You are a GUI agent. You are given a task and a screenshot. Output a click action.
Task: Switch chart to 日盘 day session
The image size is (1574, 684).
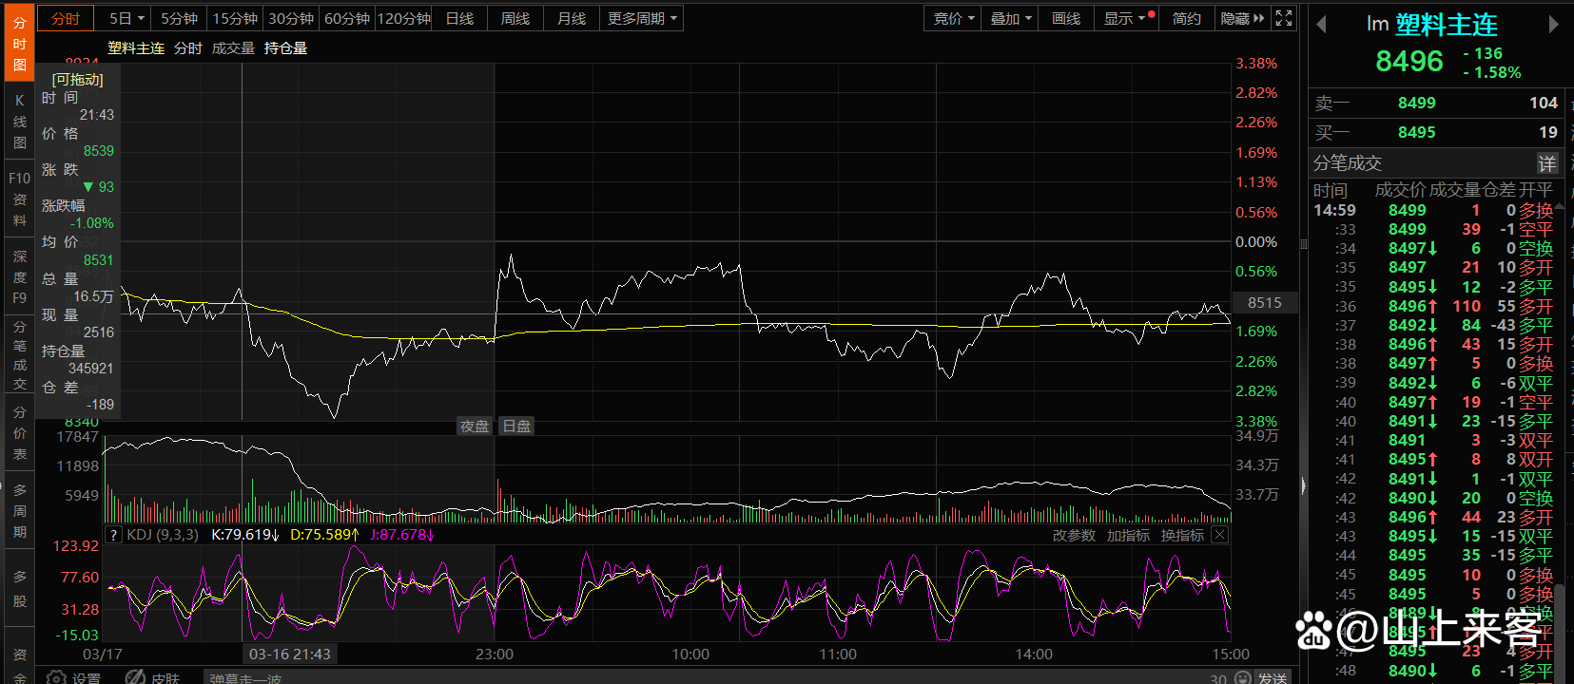click(x=516, y=427)
